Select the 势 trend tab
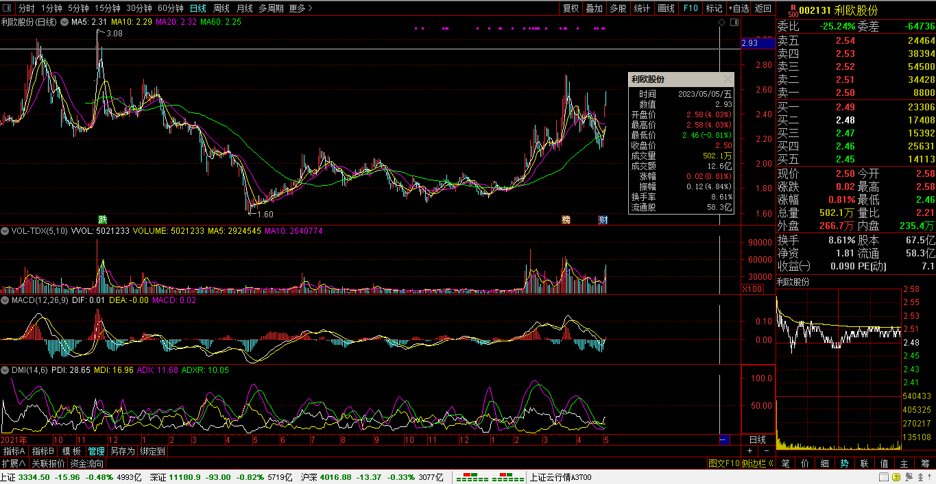 point(844,463)
